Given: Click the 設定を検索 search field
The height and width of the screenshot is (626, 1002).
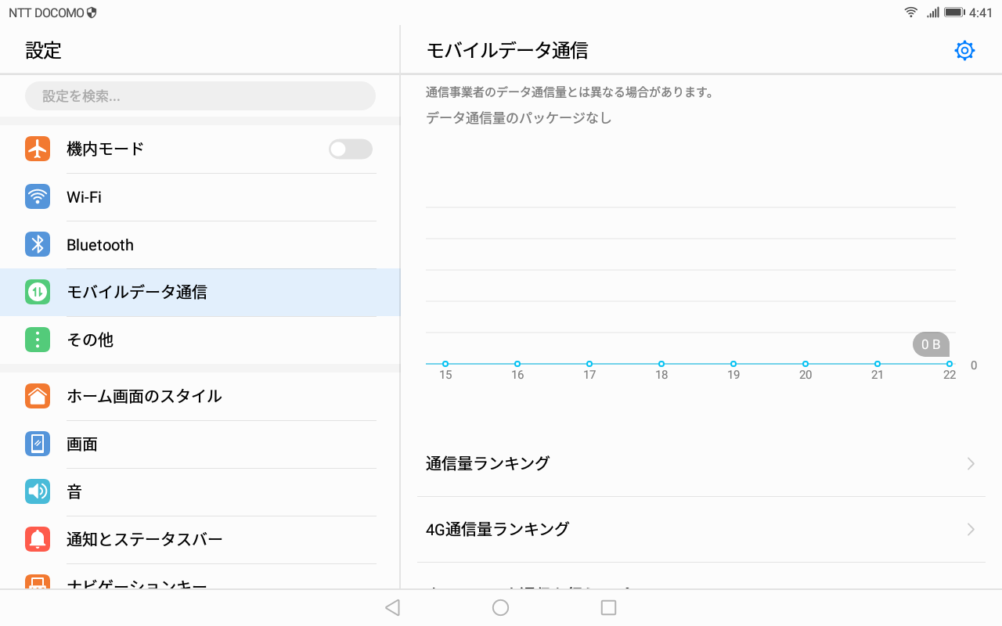Looking at the screenshot, I should click(x=200, y=95).
